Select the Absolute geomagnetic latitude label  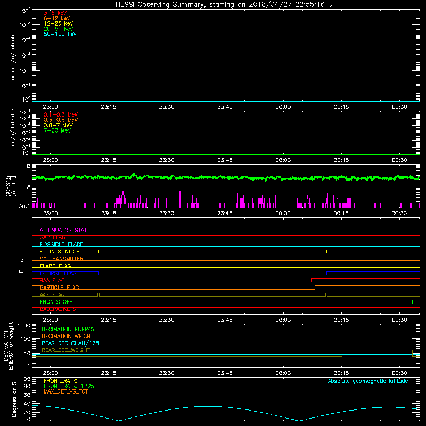pyautogui.click(x=368, y=381)
